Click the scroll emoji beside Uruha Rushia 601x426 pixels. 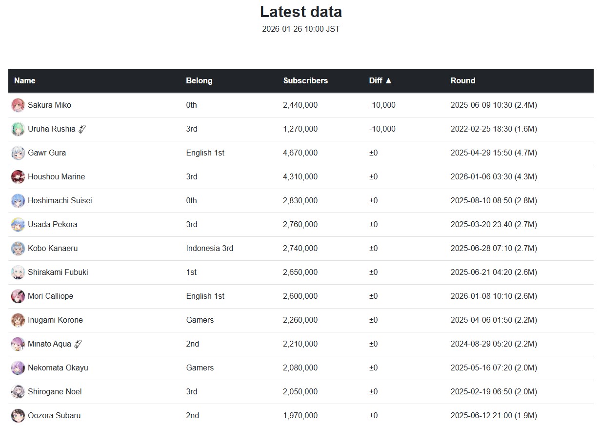[82, 129]
